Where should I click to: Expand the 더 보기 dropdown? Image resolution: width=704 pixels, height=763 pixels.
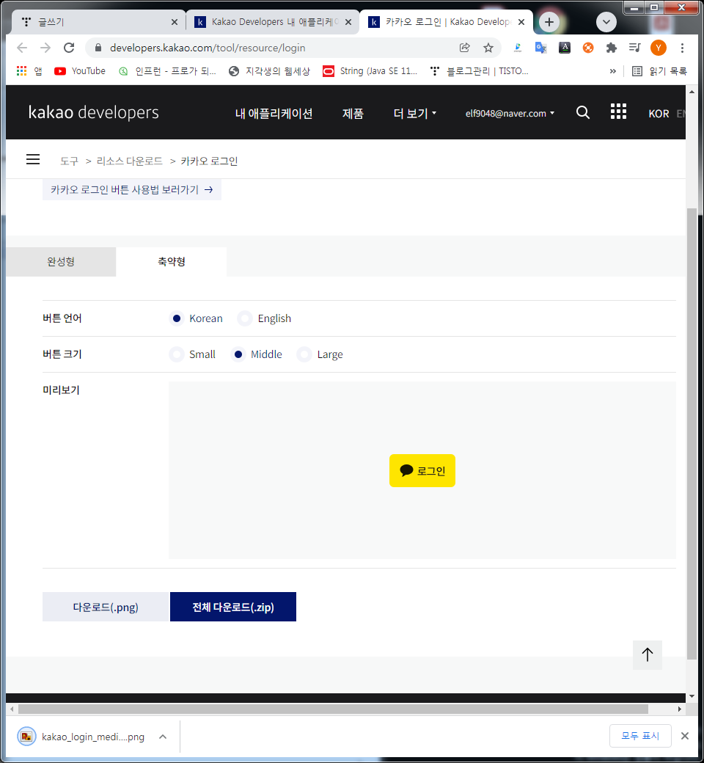[414, 114]
